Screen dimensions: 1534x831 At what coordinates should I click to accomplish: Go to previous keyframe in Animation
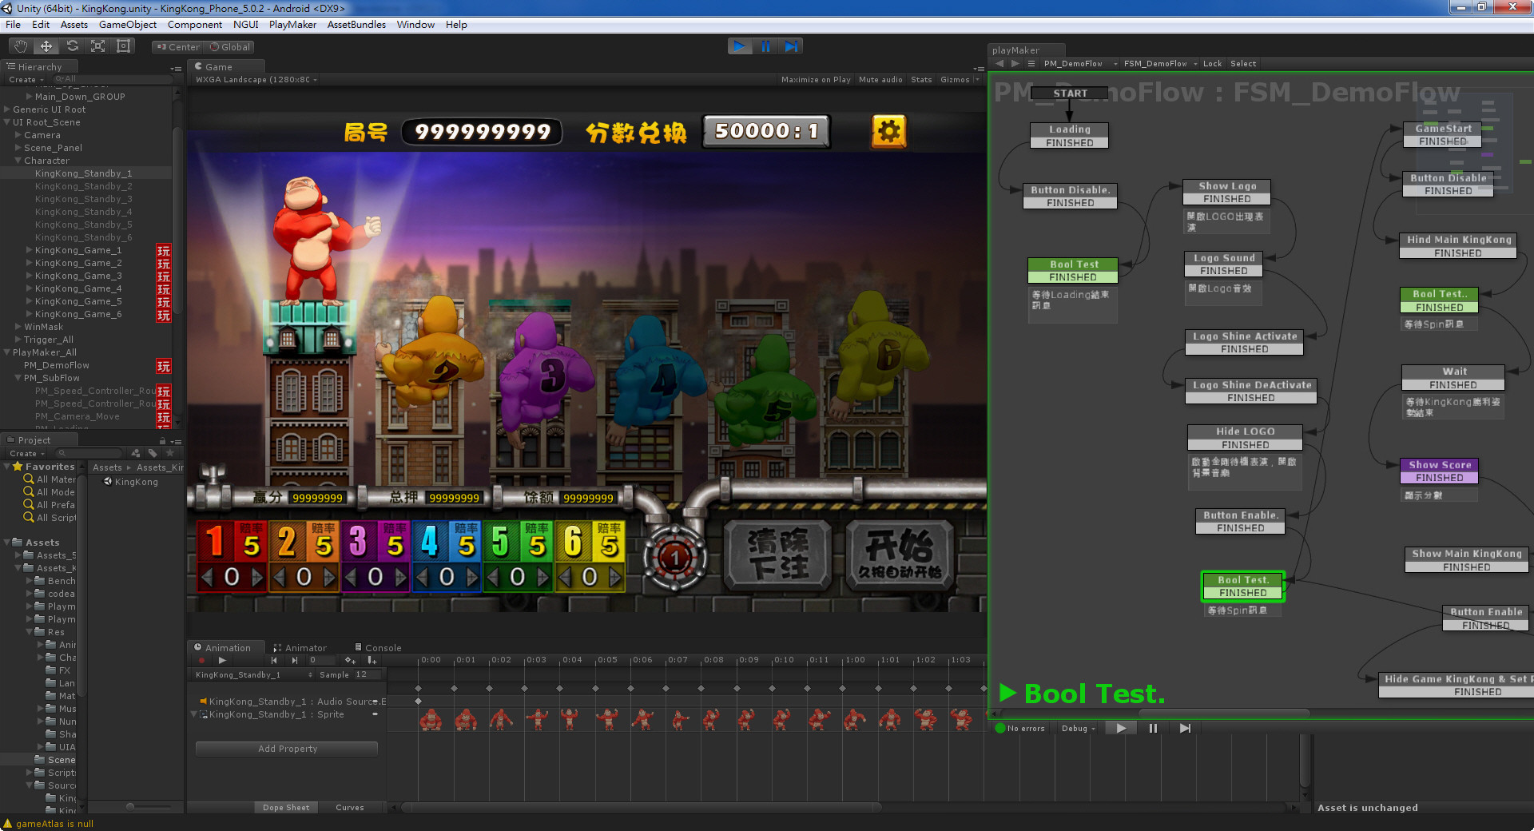[274, 661]
